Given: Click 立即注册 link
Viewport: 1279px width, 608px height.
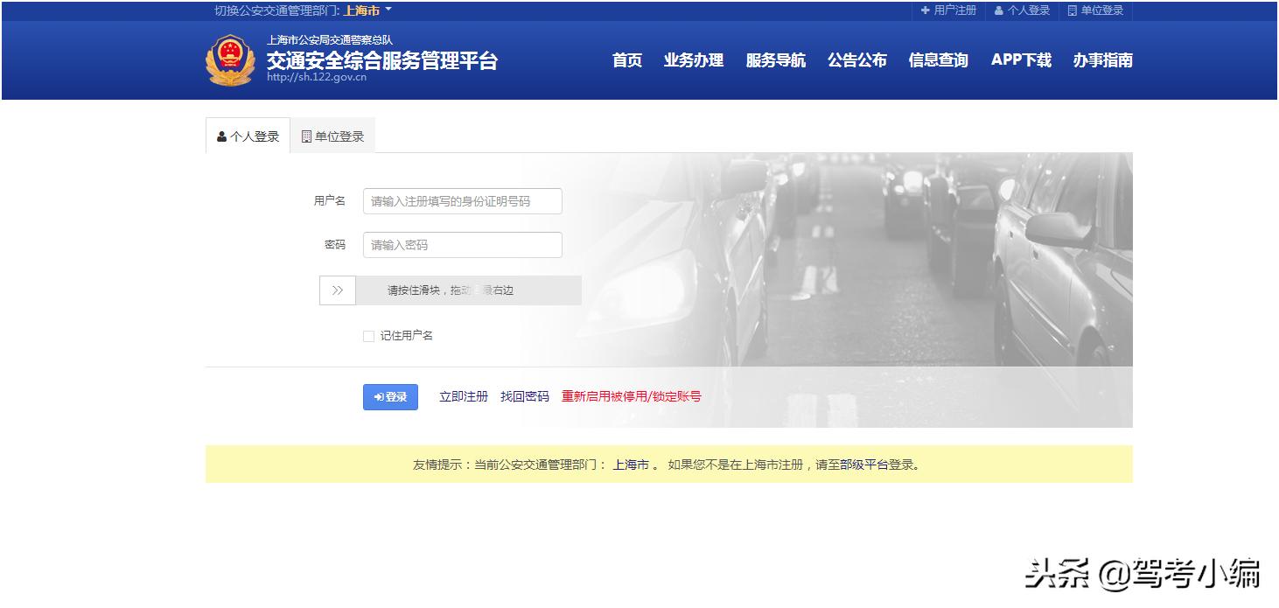Looking at the screenshot, I should coord(464,396).
